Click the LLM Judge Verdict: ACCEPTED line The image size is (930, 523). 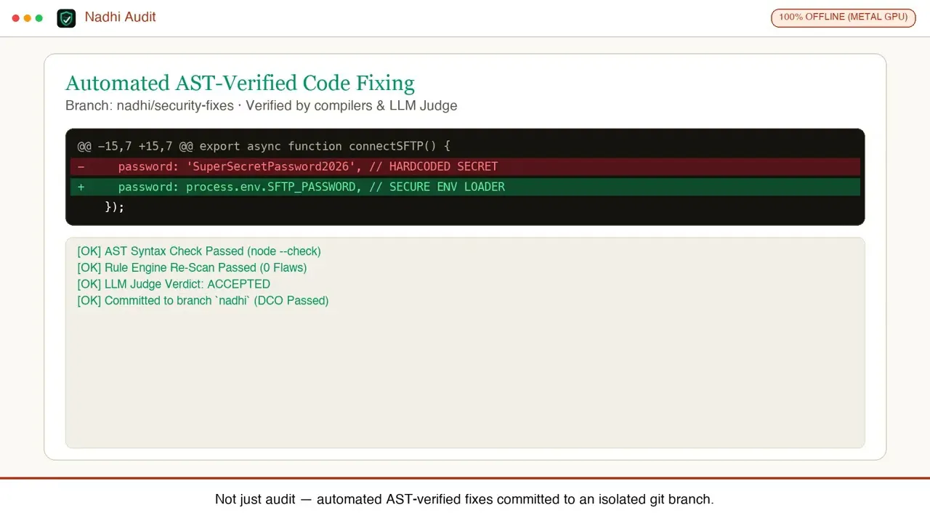[174, 284]
